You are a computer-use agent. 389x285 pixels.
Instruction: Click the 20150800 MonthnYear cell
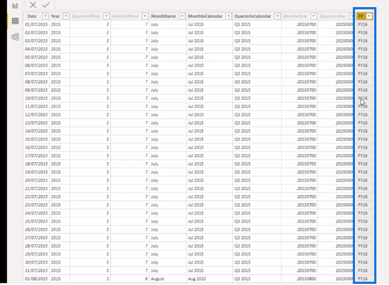point(300,278)
